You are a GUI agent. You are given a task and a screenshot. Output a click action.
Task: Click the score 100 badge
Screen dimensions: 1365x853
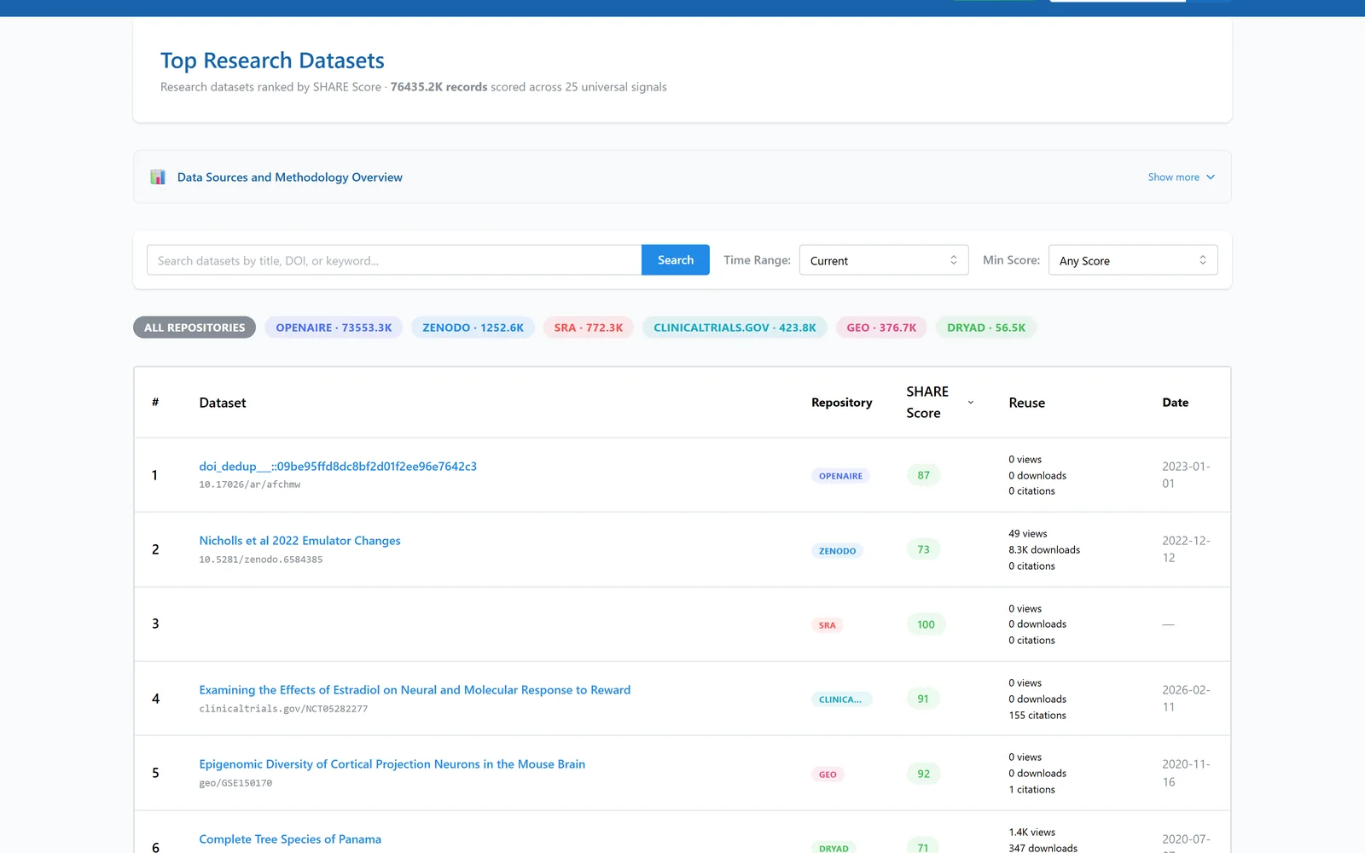point(926,624)
